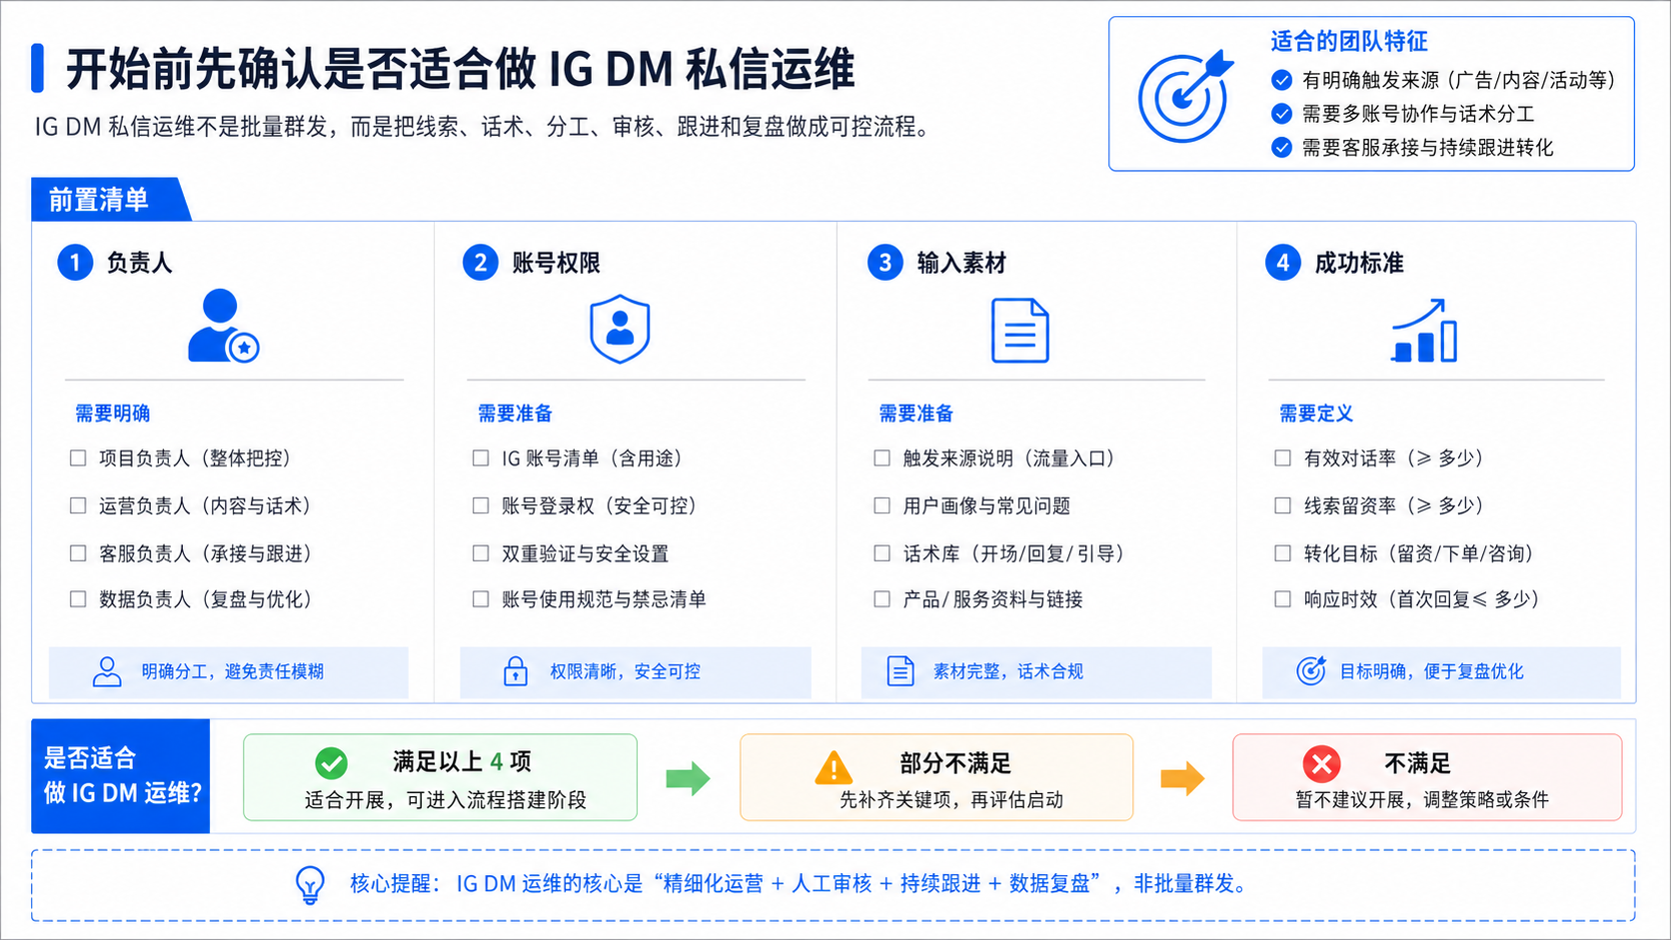Click the number 1 circle badge

75,263
